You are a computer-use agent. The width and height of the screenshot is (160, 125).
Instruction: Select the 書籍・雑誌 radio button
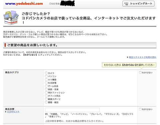coord(46,102)
